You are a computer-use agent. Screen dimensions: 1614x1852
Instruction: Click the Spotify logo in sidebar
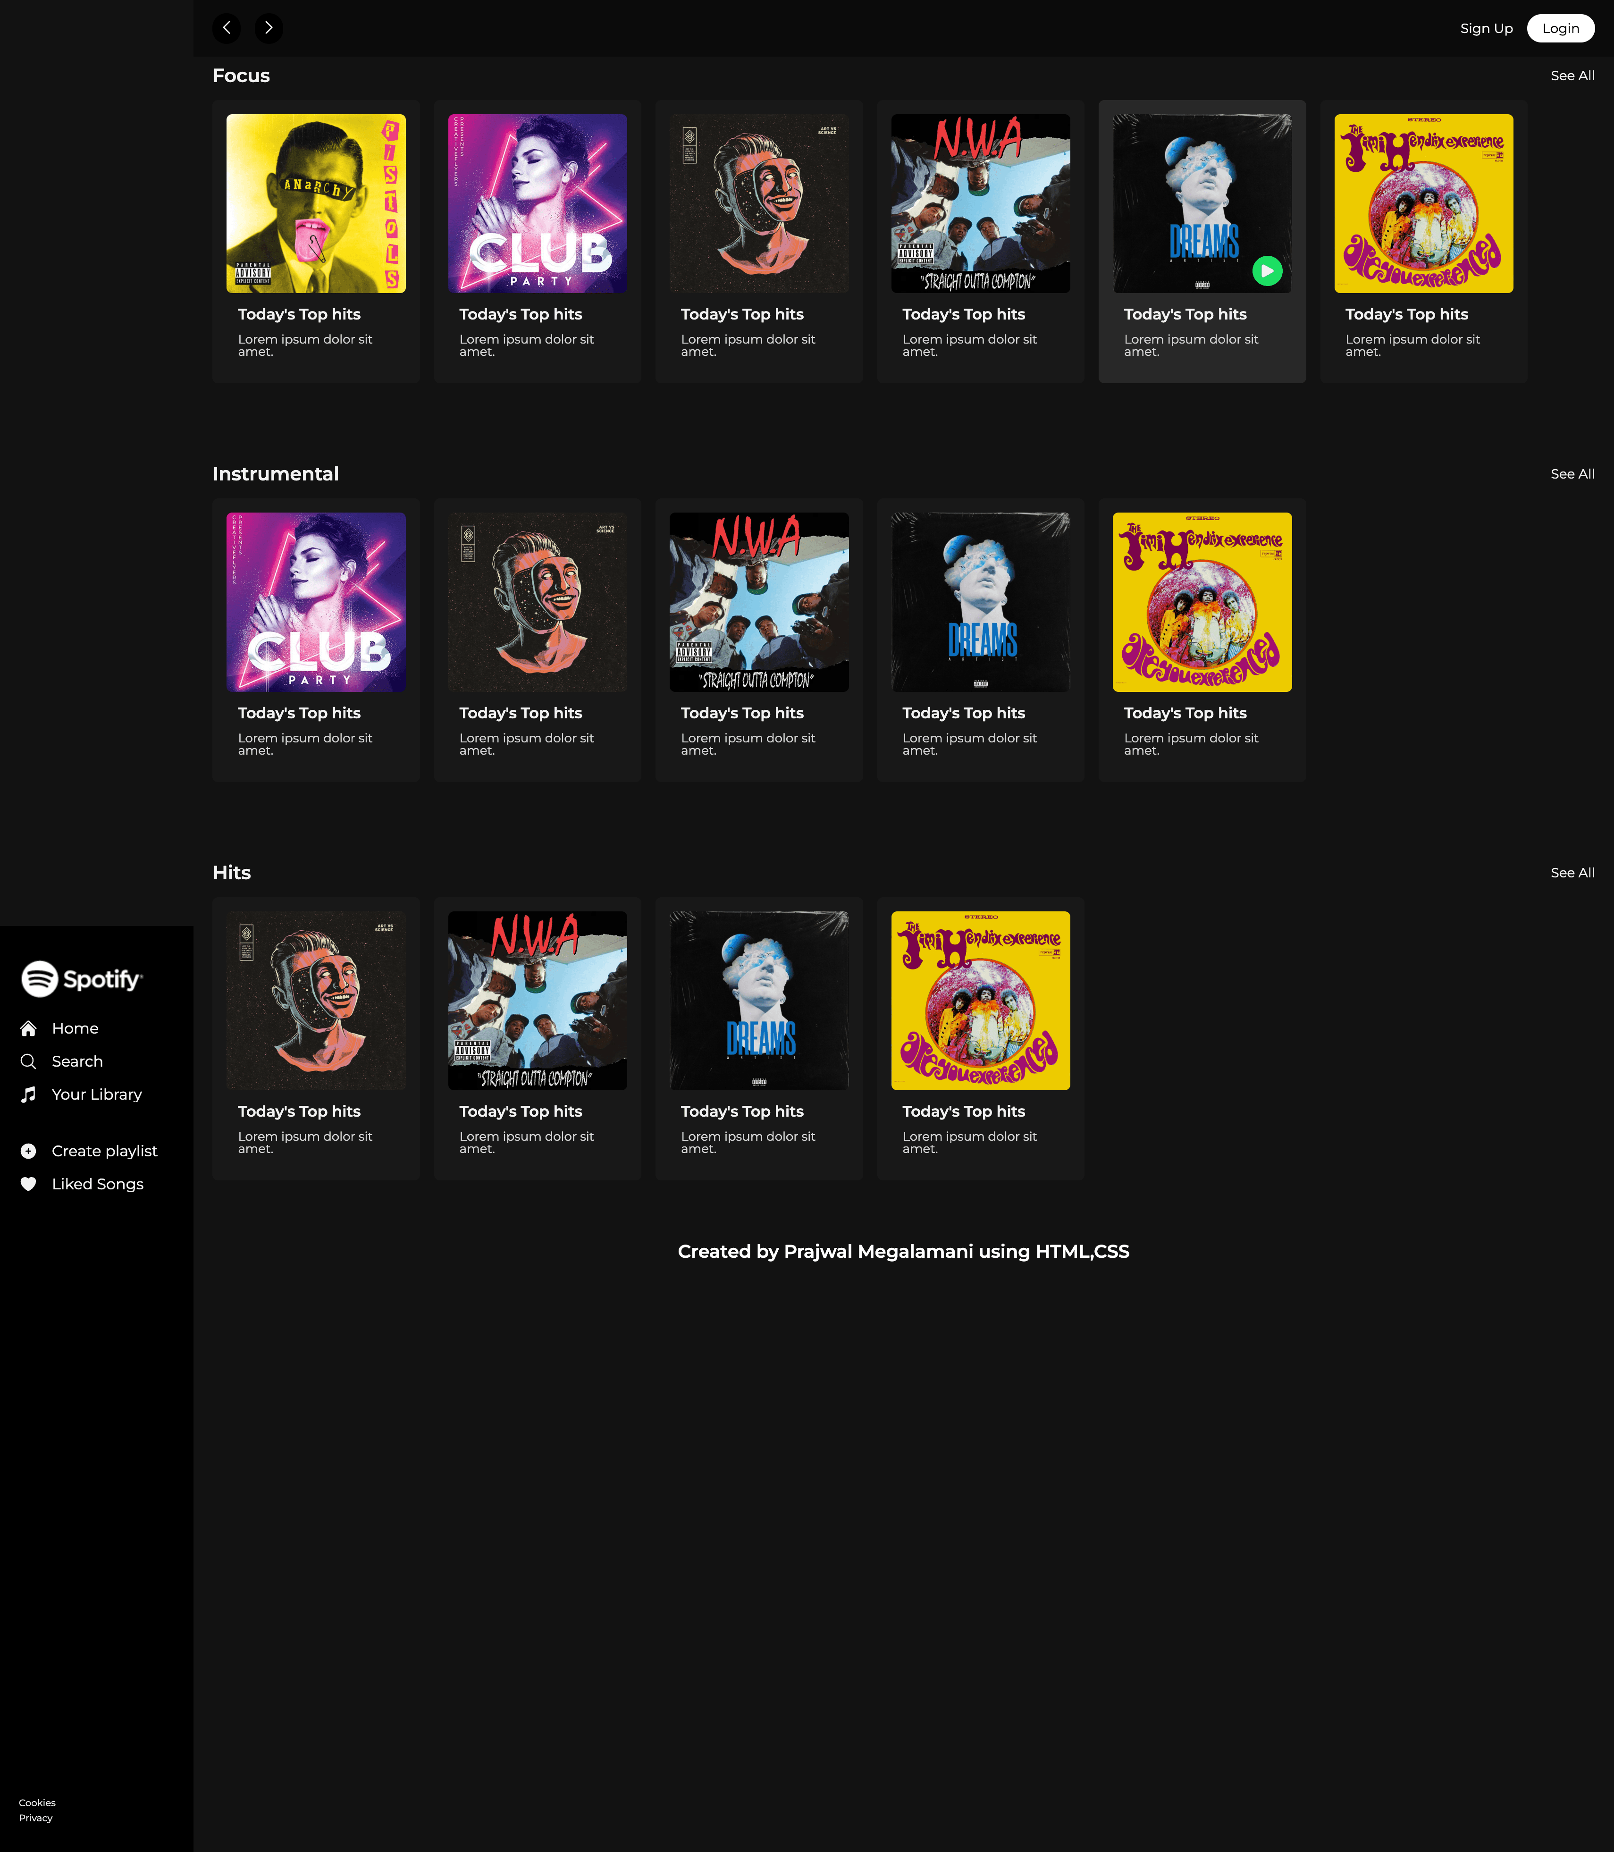coord(82,978)
